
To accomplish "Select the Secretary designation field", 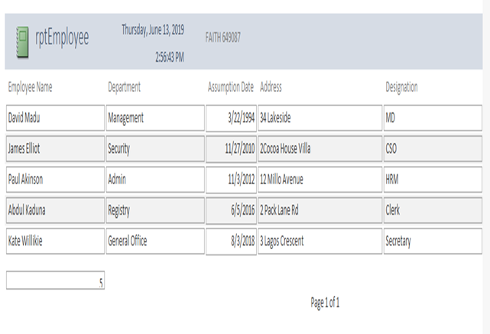I will click(433, 241).
